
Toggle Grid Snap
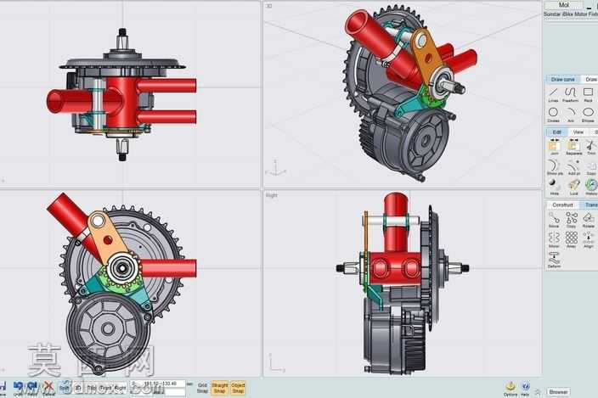[x=202, y=388]
